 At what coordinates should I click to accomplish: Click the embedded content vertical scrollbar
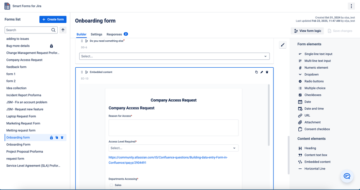(269, 115)
